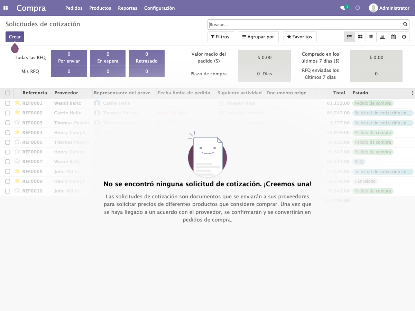The width and height of the screenshot is (415, 311).
Task: Open the Productos menu
Action: pos(100,8)
